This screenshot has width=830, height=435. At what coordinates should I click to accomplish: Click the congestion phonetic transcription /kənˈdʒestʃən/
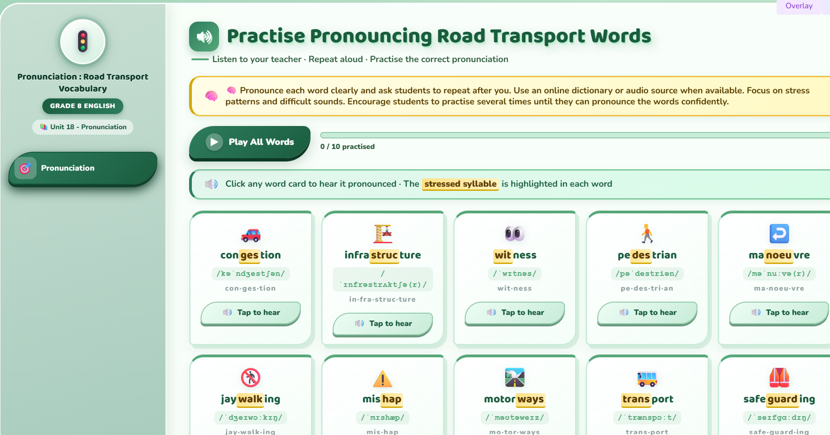[251, 274]
